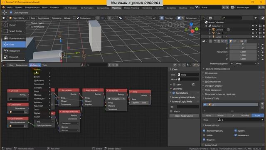Screen dimensions: 266x150
Task: Hide the Camera with its eye icon
Action: pyautogui.click(x=253, y=30)
